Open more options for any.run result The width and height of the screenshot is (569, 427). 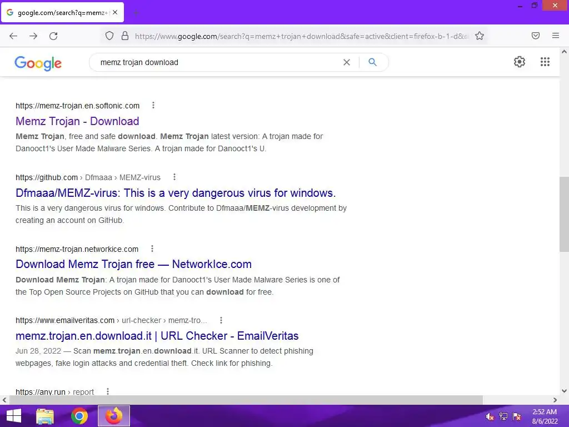107,391
